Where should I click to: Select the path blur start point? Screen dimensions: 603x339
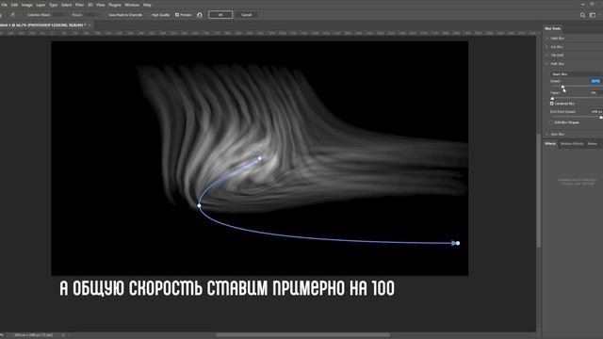tap(260, 158)
